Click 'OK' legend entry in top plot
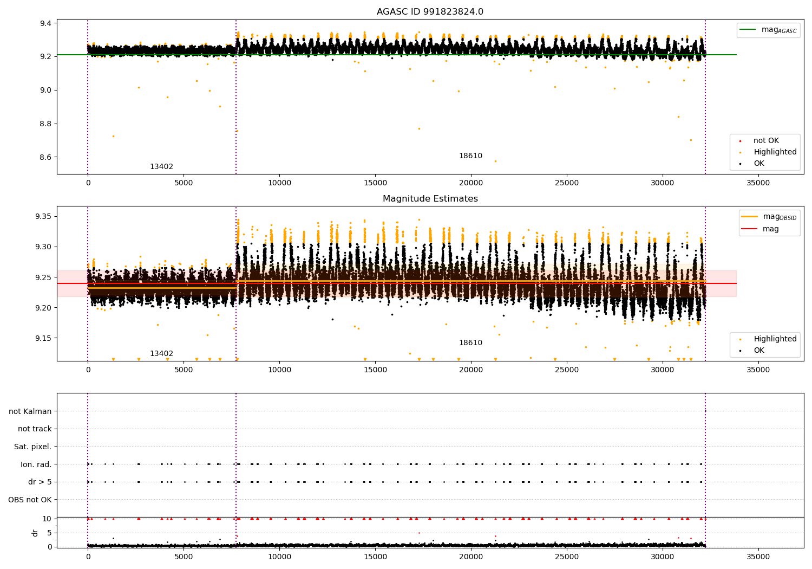812x569 pixels. [759, 164]
